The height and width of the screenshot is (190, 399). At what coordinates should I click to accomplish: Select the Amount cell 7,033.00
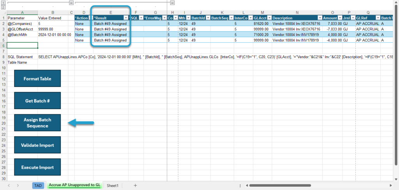pyautogui.click(x=332, y=24)
